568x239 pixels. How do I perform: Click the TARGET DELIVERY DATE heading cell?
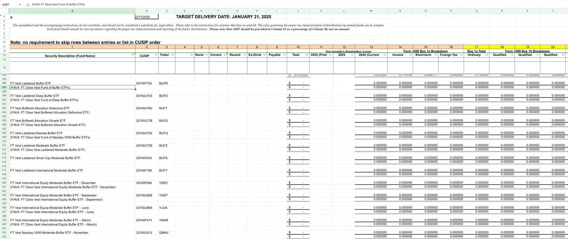coord(223,16)
